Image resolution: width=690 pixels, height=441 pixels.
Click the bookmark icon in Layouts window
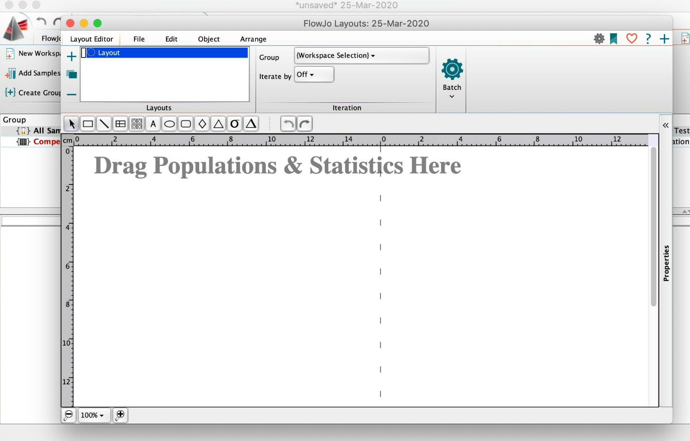(x=614, y=39)
